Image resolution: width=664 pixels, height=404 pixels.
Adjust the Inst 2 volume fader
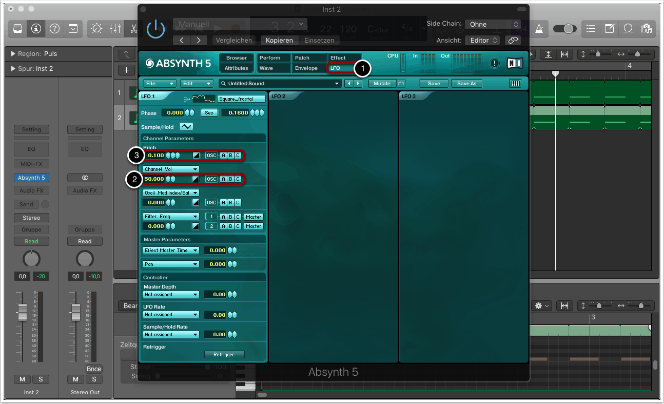pyautogui.click(x=22, y=311)
